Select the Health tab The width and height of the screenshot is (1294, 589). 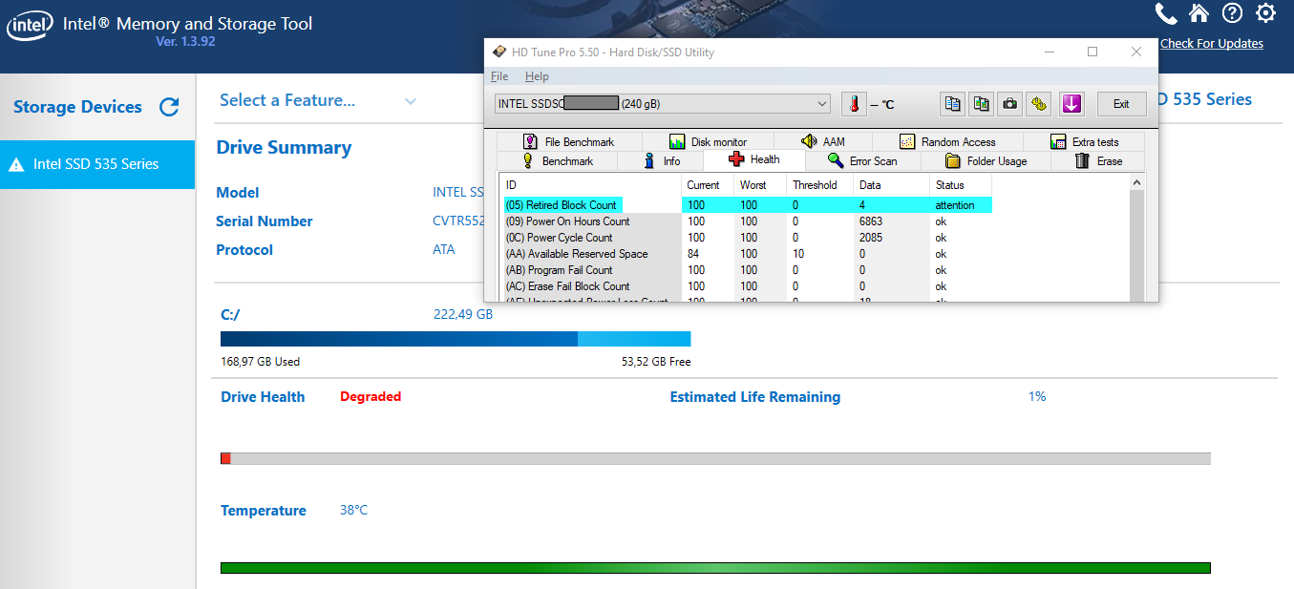[753, 159]
